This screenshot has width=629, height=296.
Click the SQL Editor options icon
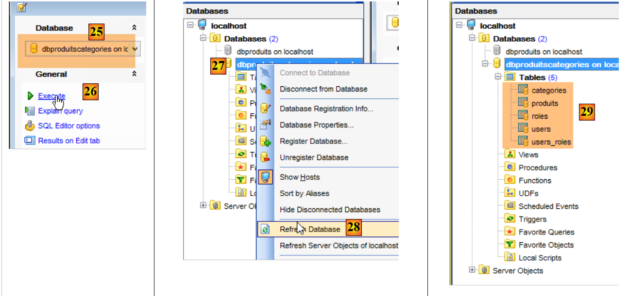pyautogui.click(x=30, y=126)
